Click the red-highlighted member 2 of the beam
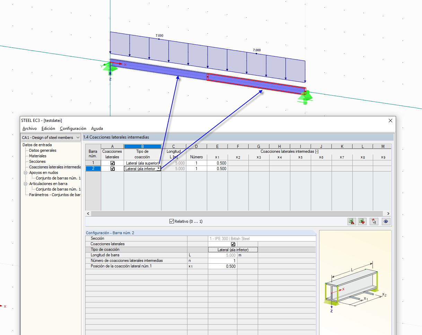The image size is (422, 335). pos(256,83)
